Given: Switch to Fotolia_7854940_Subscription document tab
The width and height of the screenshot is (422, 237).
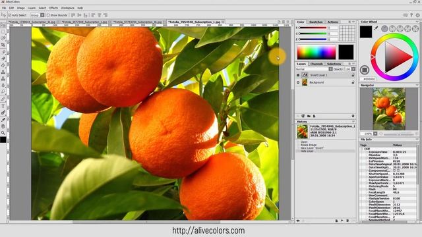Looking at the screenshot, I should [x=196, y=22].
